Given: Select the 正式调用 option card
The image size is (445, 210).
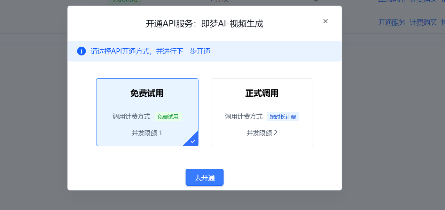Looking at the screenshot, I should point(262,112).
